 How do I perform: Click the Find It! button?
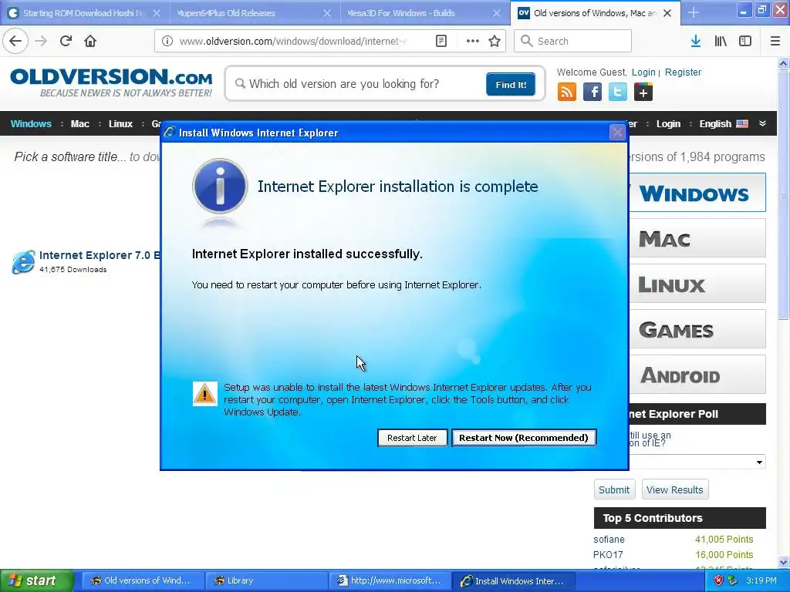(x=511, y=84)
